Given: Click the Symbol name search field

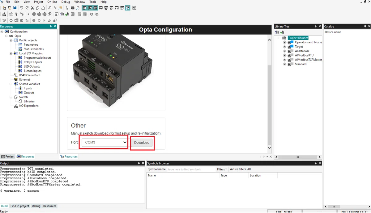Looking at the screenshot, I should tap(191, 169).
